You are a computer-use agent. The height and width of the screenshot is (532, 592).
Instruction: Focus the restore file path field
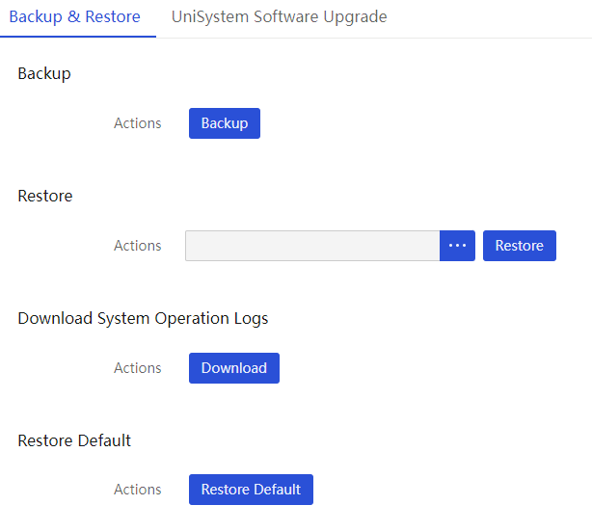(312, 246)
